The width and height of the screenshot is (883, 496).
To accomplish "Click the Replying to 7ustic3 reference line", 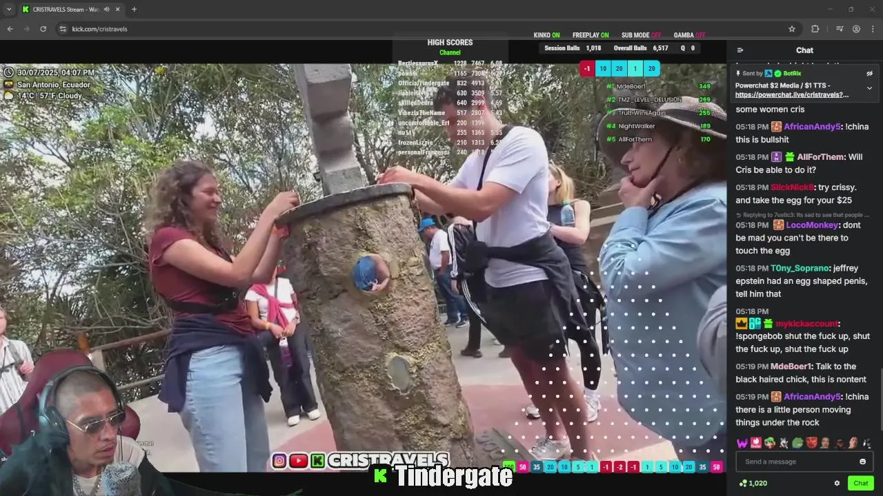I will coord(803,215).
